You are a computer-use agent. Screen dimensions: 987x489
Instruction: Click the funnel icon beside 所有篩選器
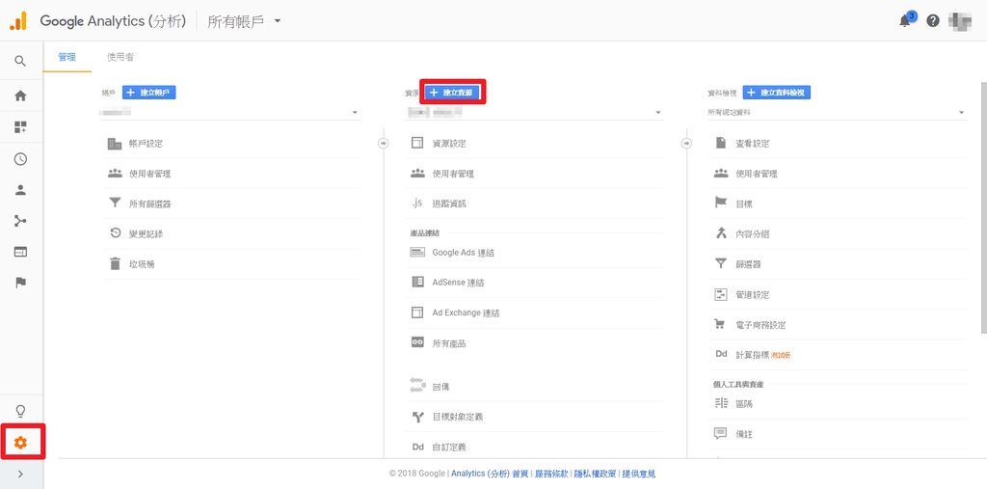115,203
